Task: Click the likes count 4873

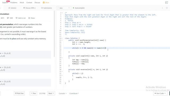Action: coord(2,18)
